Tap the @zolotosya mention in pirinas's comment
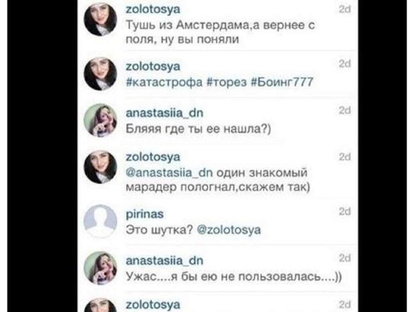The width and height of the screenshot is (415, 312). click(x=229, y=230)
